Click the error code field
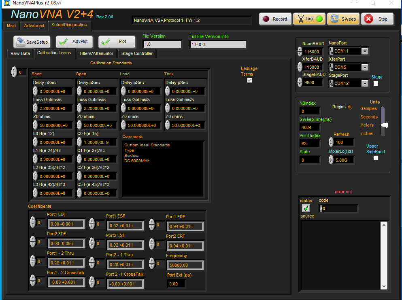 (x=338, y=209)
